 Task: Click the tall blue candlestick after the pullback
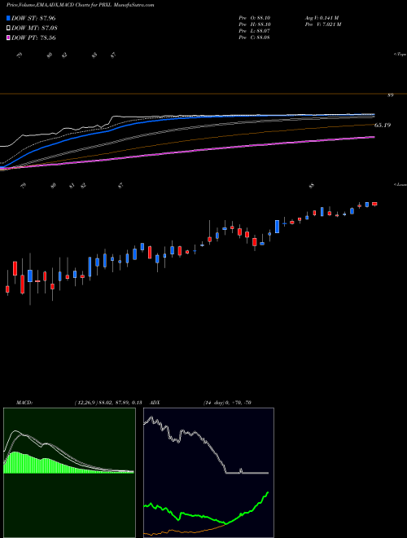(x=277, y=227)
